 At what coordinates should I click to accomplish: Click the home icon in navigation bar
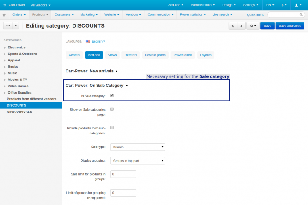coord(4,14)
